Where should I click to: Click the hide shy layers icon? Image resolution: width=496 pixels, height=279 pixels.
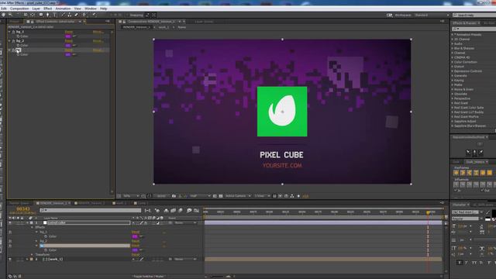pyautogui.click(x=166, y=210)
